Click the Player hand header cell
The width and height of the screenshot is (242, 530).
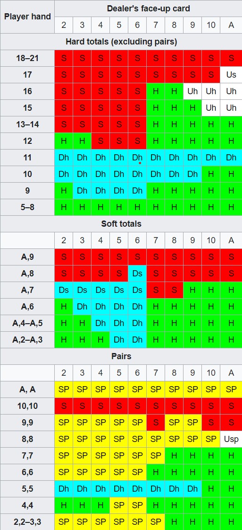[27, 17]
